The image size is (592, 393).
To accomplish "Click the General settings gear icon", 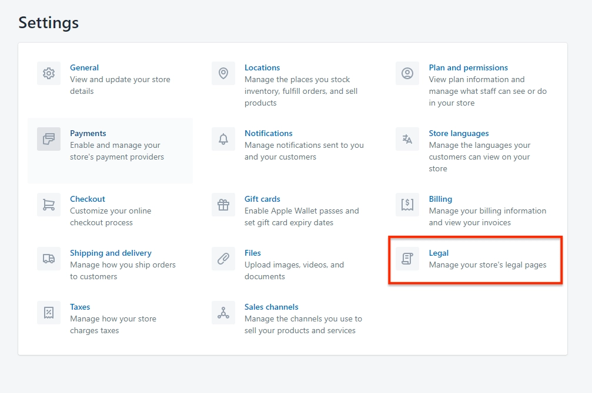I will coord(49,73).
